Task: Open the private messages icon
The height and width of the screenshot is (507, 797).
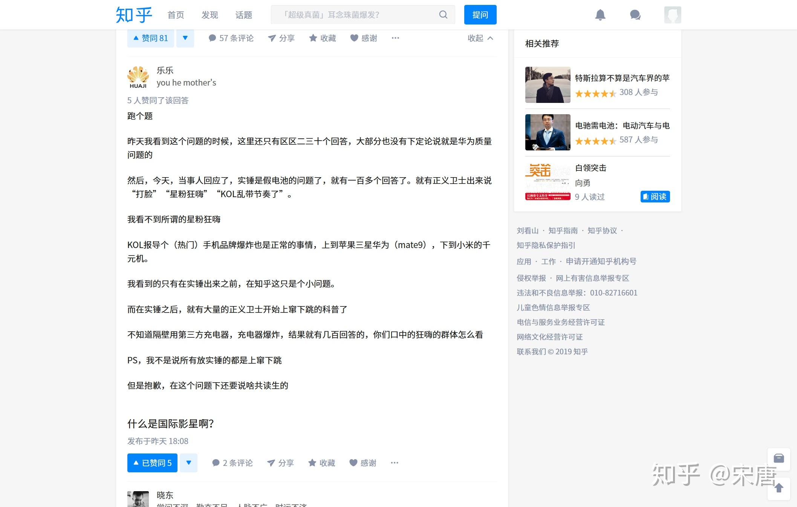Action: (635, 15)
